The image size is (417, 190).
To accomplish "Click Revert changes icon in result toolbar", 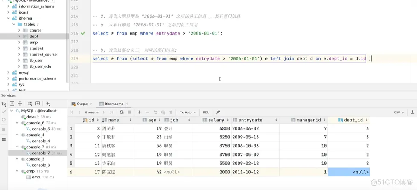I will point(155,112).
